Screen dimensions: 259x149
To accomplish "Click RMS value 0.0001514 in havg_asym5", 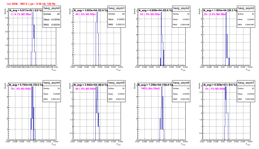I will 120,99.
